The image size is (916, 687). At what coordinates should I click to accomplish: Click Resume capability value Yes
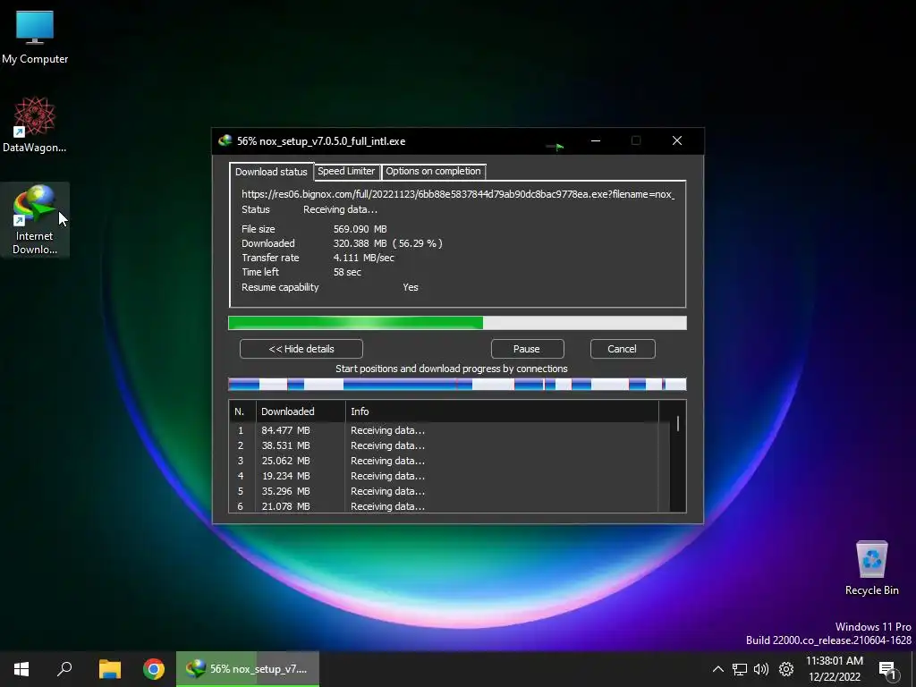coord(410,287)
